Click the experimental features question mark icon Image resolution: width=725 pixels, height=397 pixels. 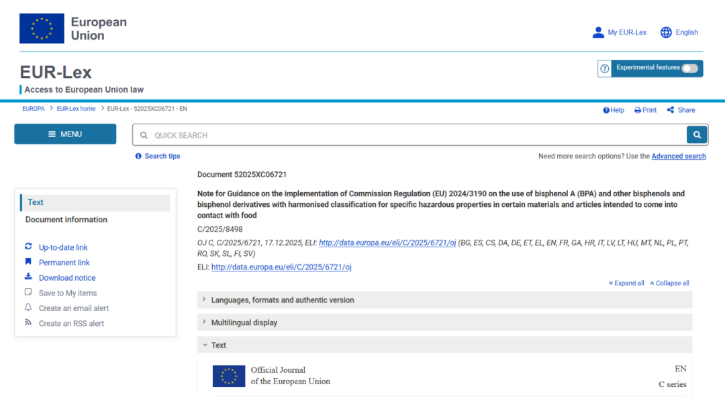point(605,69)
